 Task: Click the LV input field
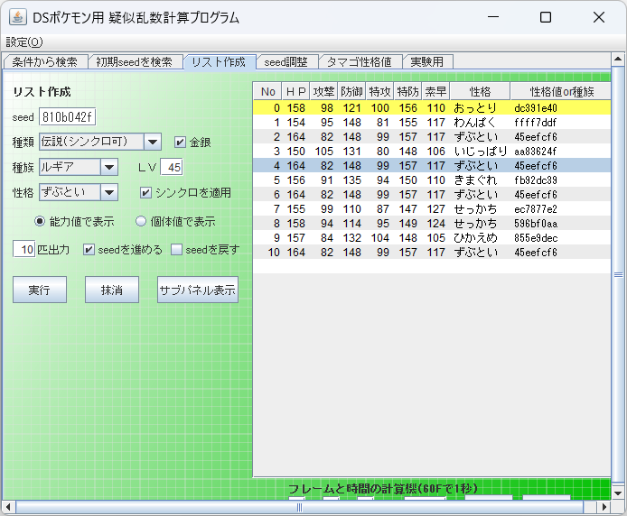point(172,168)
